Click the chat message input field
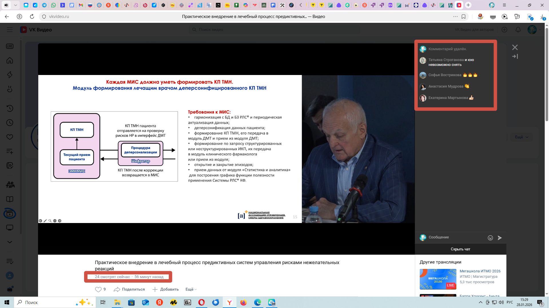This screenshot has width=549, height=308. pyautogui.click(x=456, y=237)
